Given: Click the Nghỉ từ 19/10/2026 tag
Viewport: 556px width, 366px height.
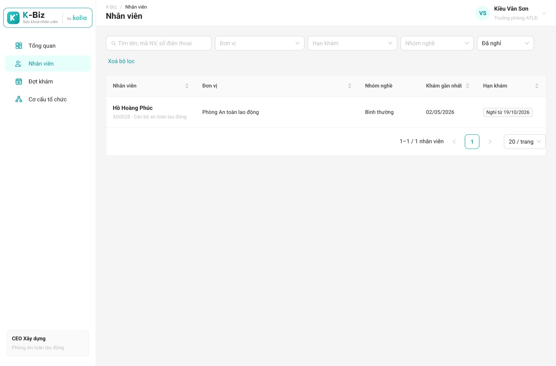Looking at the screenshot, I should pos(508,112).
